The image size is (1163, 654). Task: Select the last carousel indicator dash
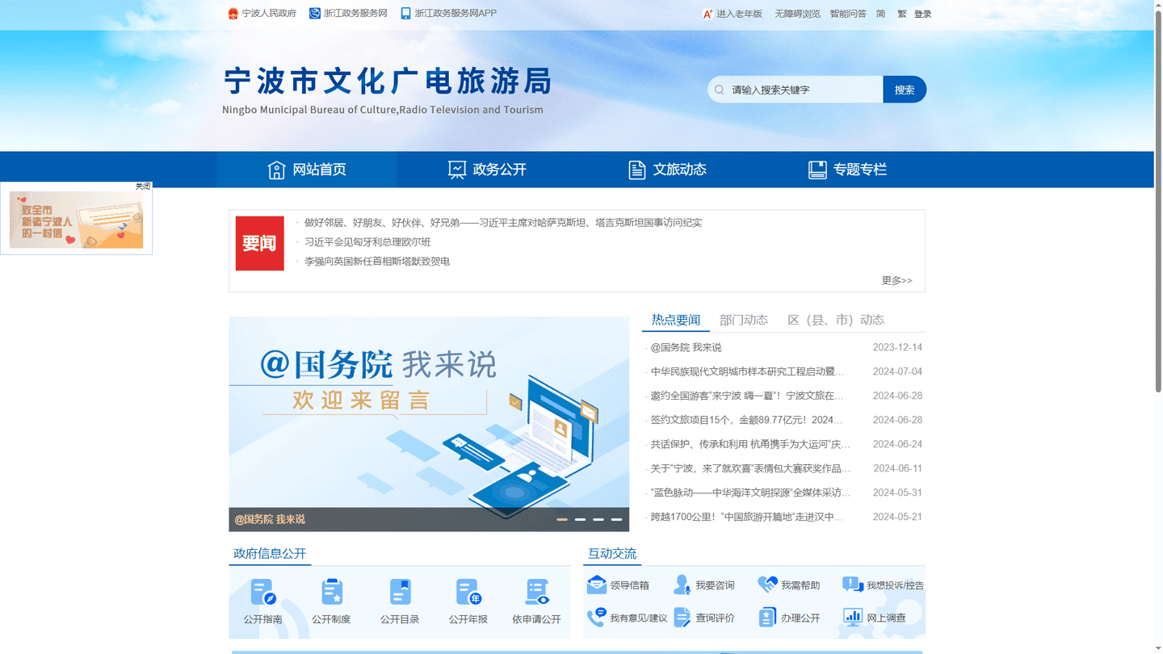point(616,519)
